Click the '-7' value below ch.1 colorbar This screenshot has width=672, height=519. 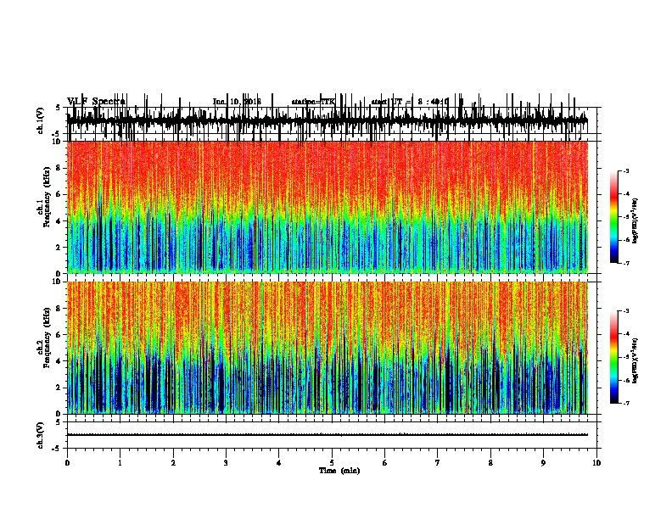(625, 263)
